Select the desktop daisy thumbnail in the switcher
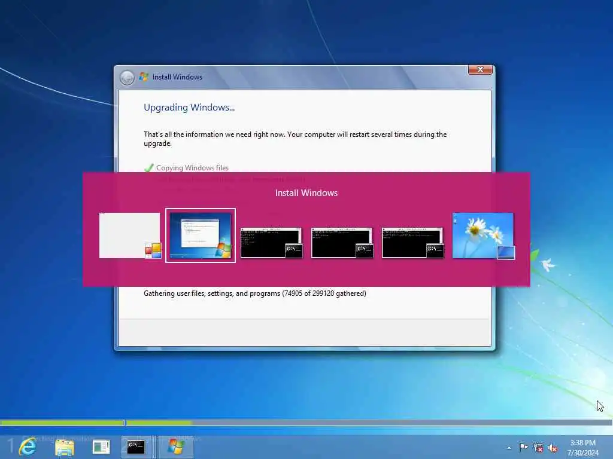The height and width of the screenshot is (459, 613). click(484, 235)
